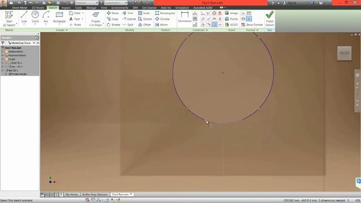Click the Fillet tool
This screenshot has height=203, width=361.
(x=75, y=13)
